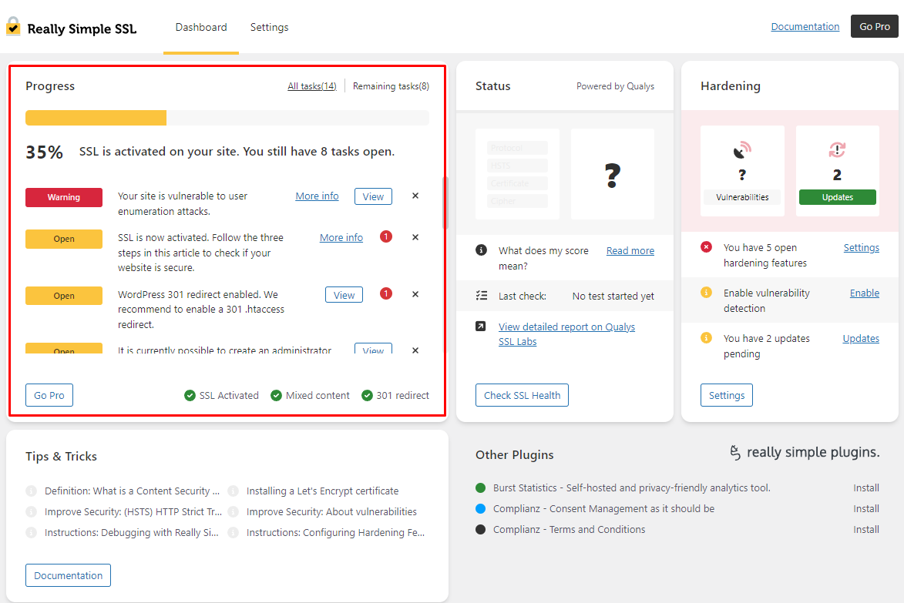Screen dimensions: 904x603
Task: Dismiss the SSL is now activated task
Action: pos(415,237)
